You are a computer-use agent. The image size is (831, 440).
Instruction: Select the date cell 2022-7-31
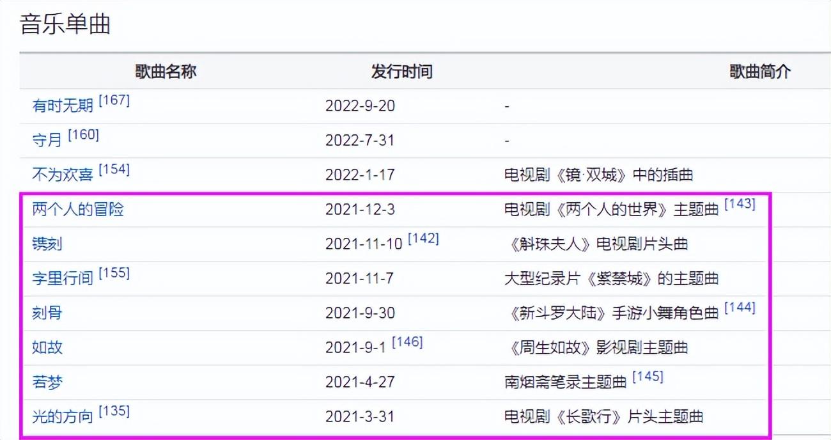click(x=360, y=141)
